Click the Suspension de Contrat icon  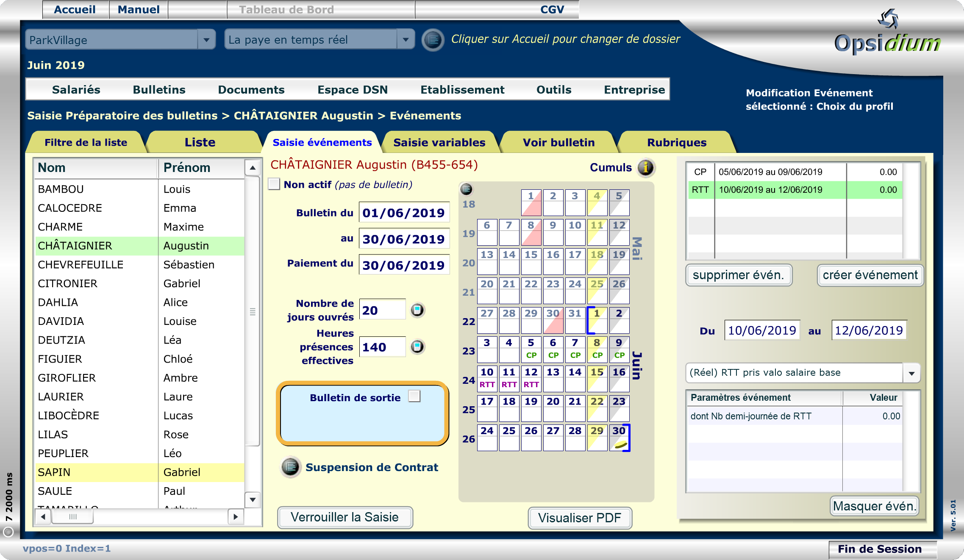[x=291, y=467]
